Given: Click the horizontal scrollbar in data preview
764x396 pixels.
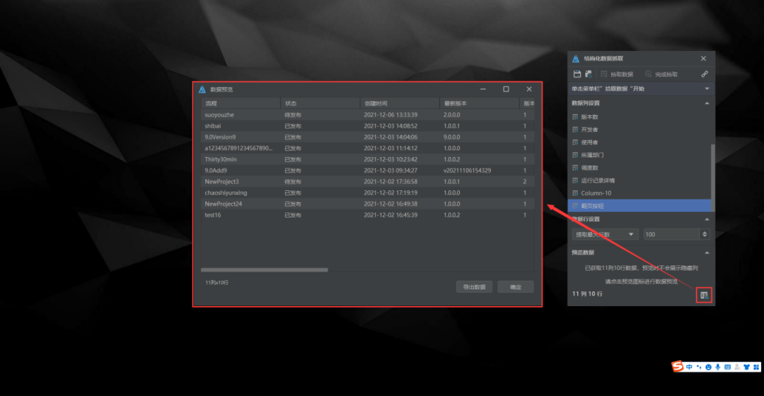Looking at the screenshot, I should coord(264,270).
